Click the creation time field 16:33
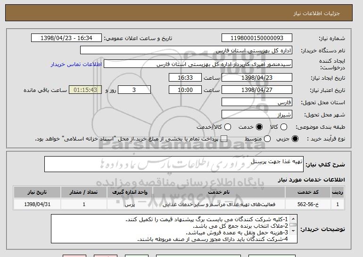 tap(185, 77)
